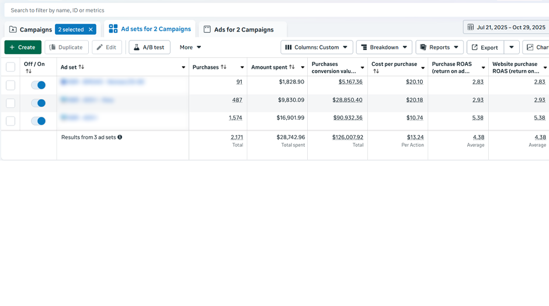Screen dimensions: 549x306
Task: Check the select-all checkbox in table header
Action: pos(11,67)
